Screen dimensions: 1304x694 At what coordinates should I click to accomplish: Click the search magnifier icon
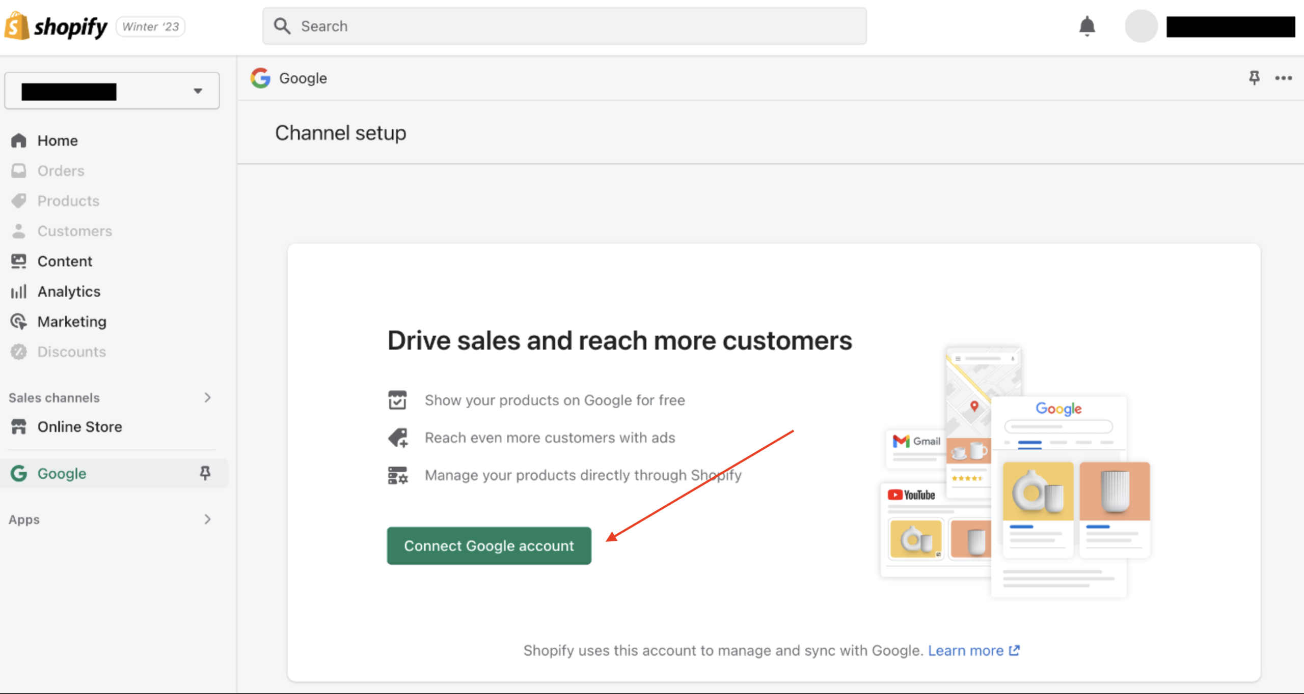click(282, 26)
